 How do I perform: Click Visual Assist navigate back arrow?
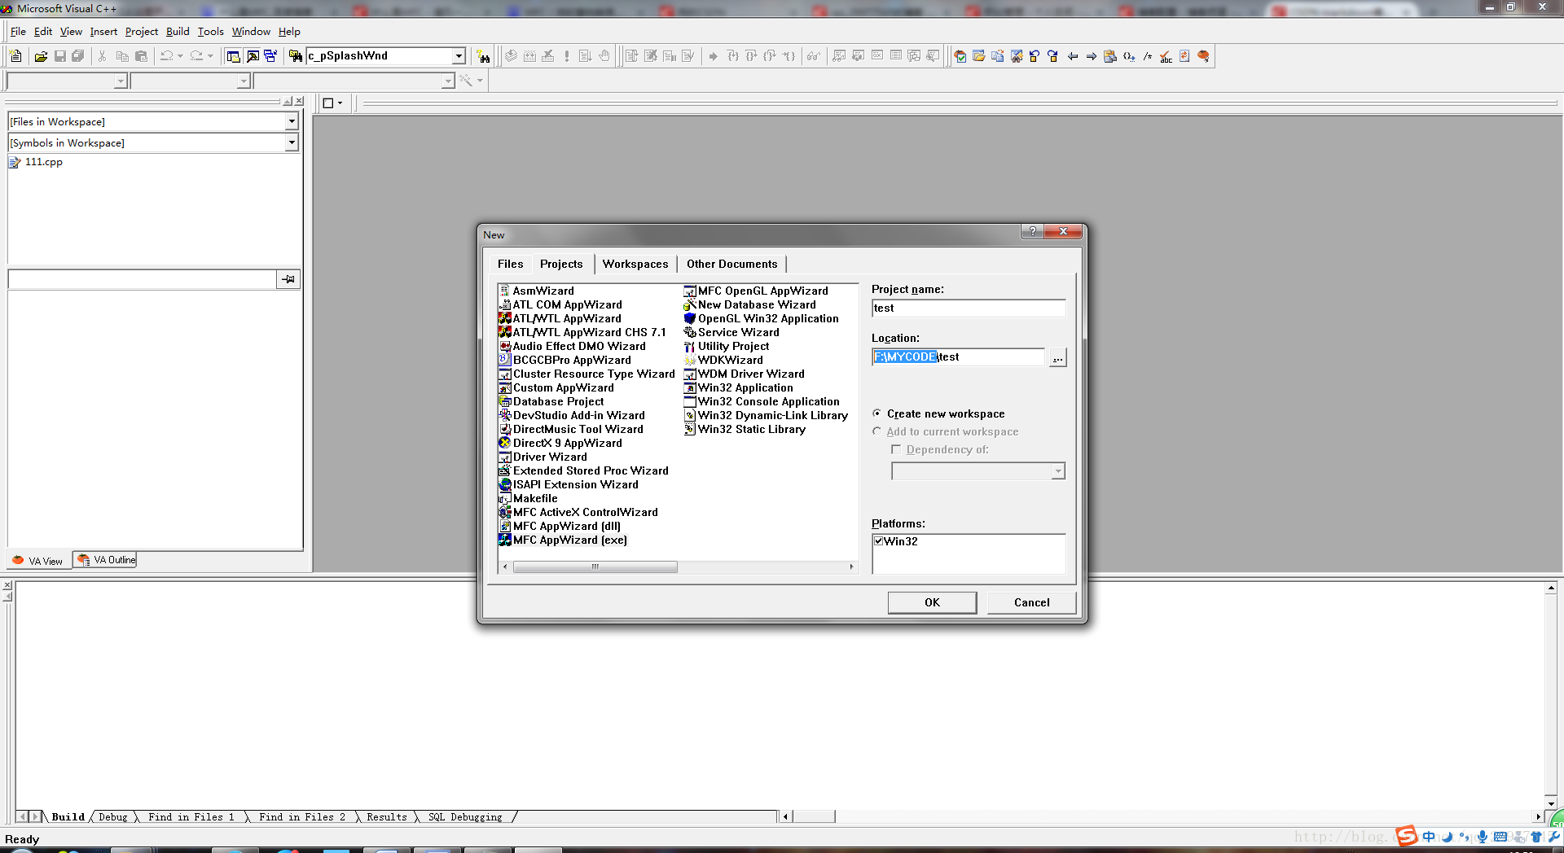[x=1073, y=56]
